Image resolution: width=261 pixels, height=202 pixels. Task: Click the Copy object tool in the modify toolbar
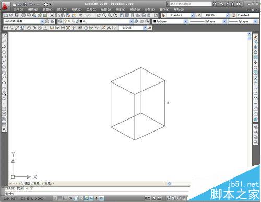coord(255,41)
